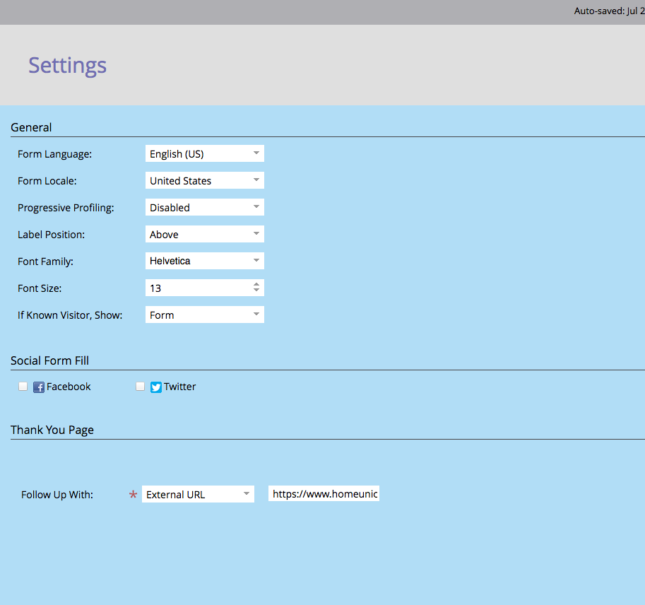
Task: Click the Settings page heading
Action: [67, 65]
